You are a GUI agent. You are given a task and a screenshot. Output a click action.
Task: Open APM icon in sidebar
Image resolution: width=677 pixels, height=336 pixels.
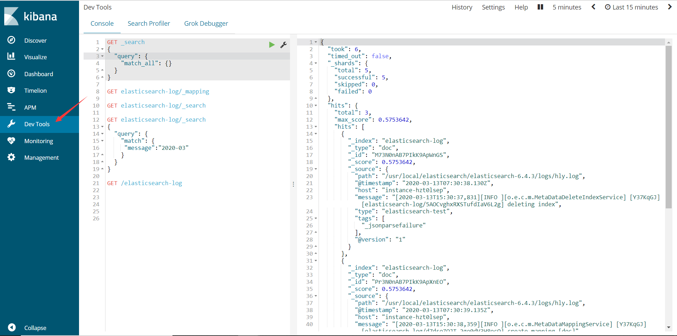click(x=11, y=107)
